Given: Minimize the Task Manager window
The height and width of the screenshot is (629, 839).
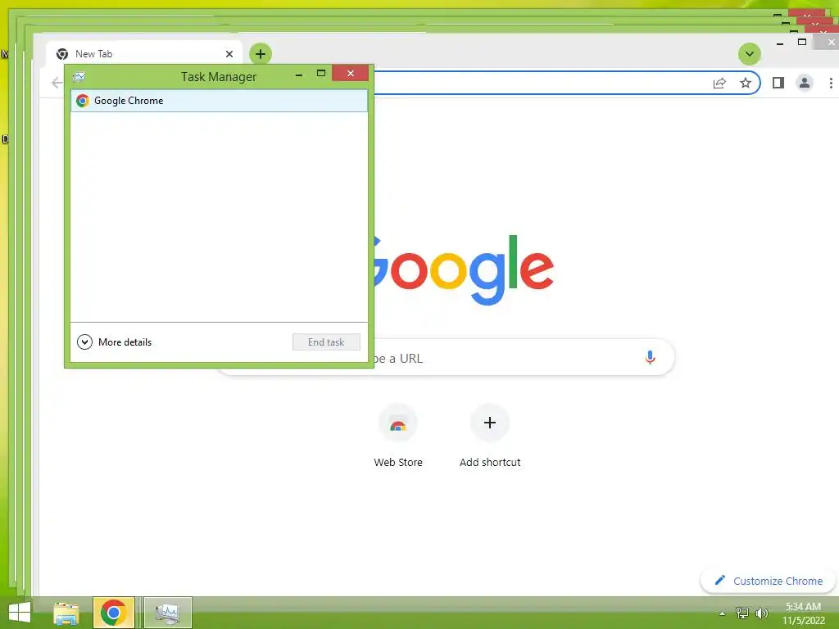Looking at the screenshot, I should tap(299, 75).
